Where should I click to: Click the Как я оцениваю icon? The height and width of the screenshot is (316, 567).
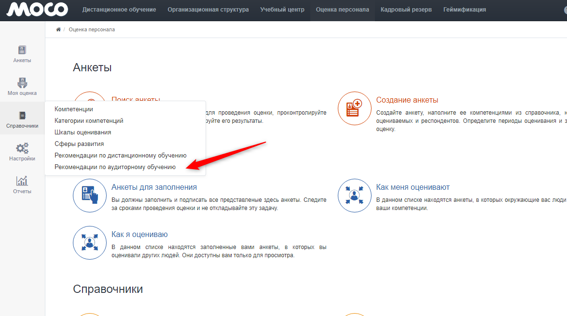pos(89,243)
